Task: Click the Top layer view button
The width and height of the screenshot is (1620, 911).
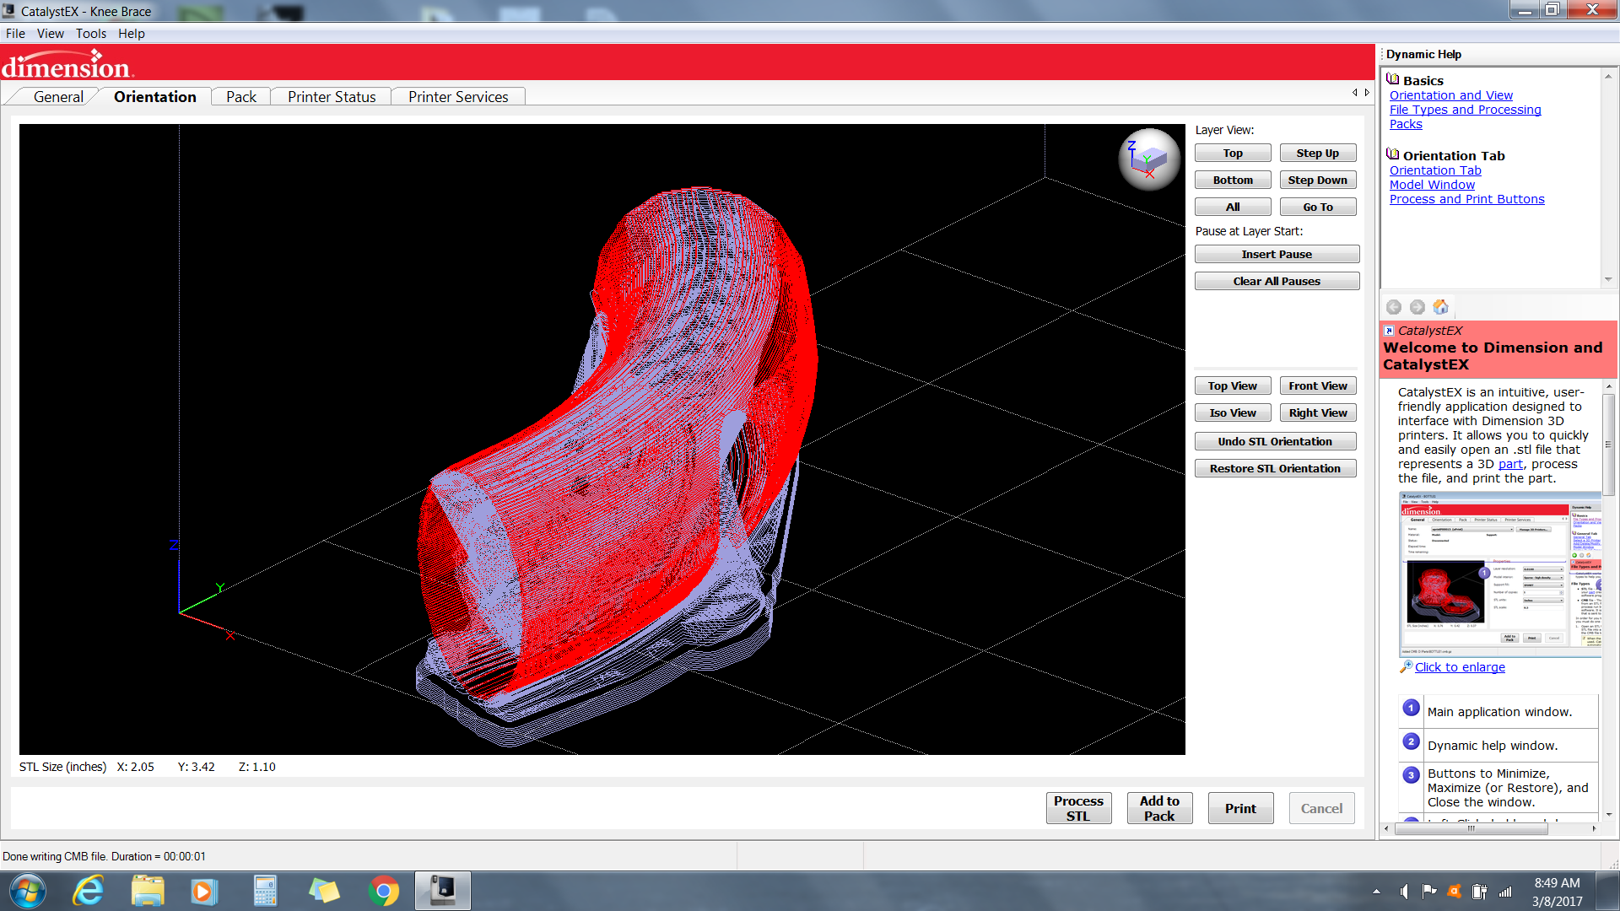Action: point(1233,153)
